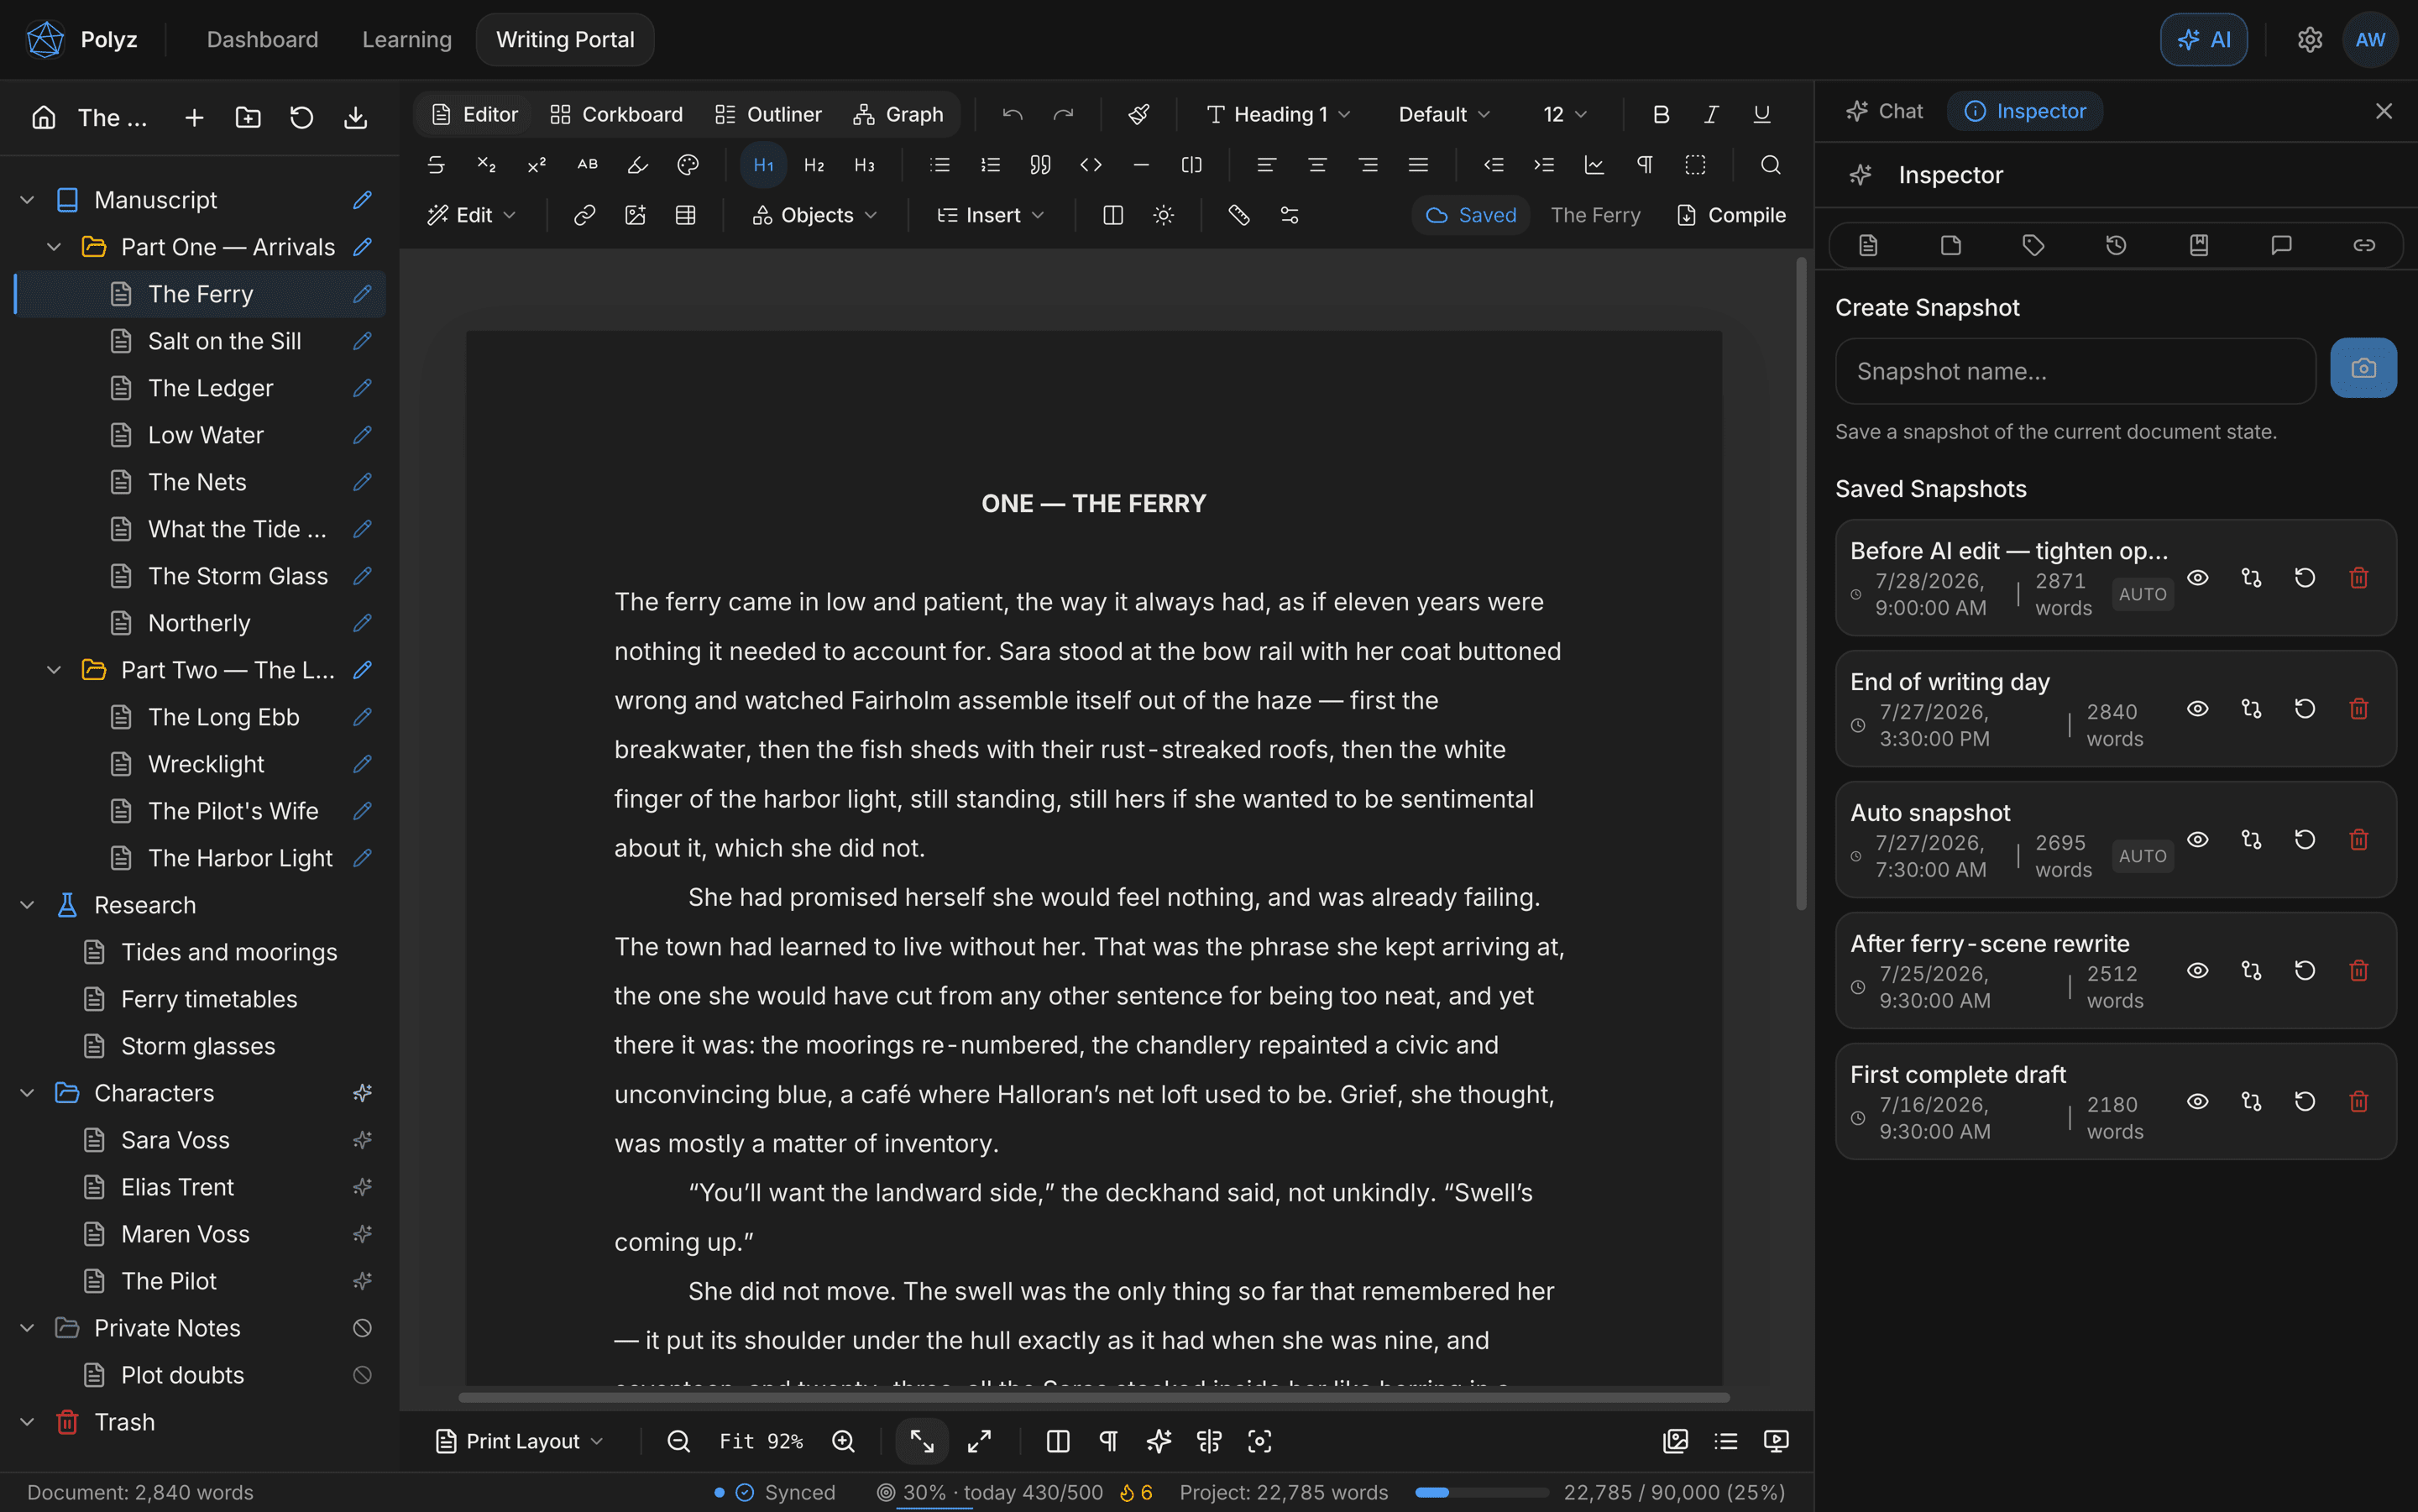Insert a block quote

tap(1040, 165)
